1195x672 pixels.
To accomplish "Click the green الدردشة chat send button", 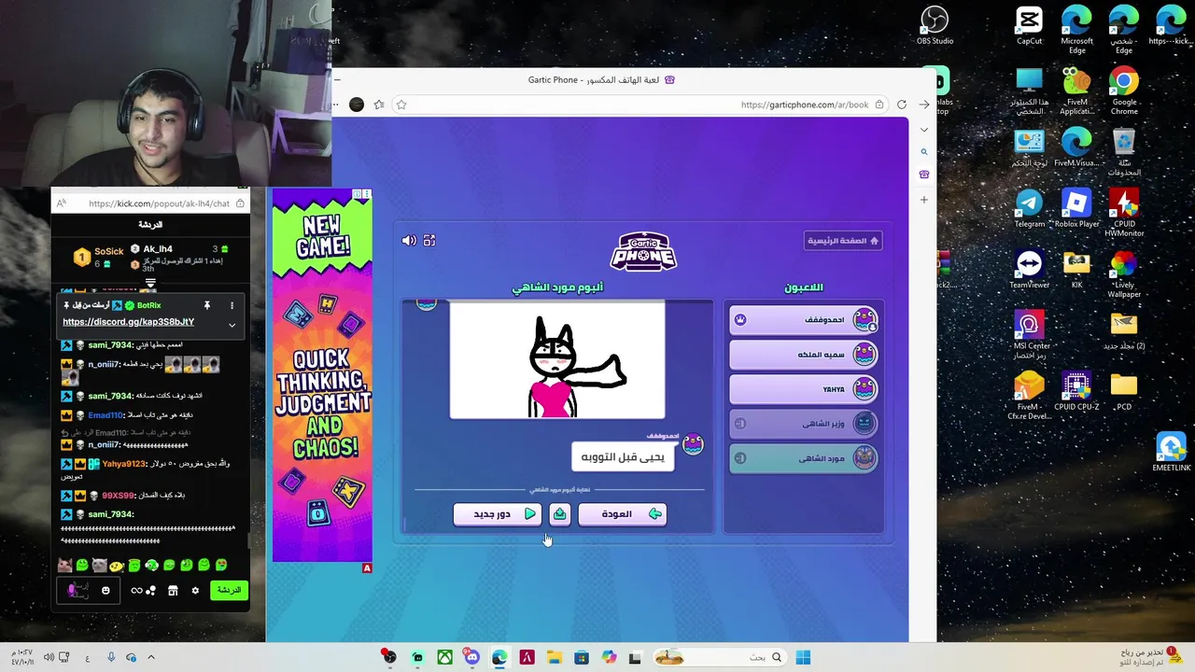I will click(x=229, y=590).
